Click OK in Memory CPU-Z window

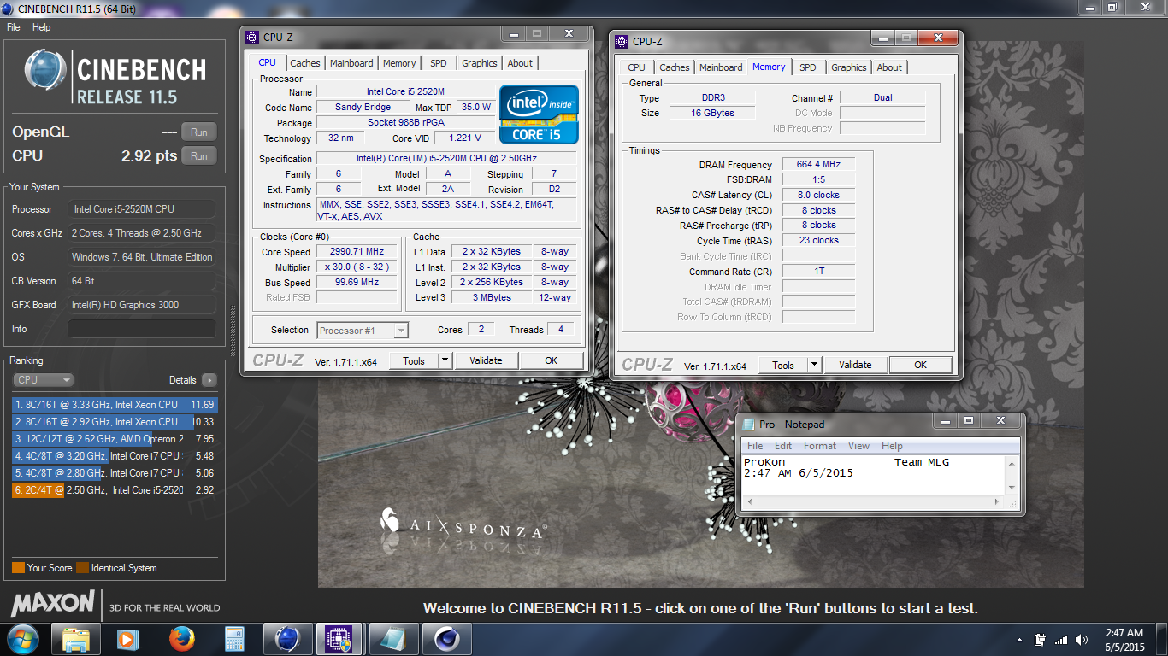point(921,365)
